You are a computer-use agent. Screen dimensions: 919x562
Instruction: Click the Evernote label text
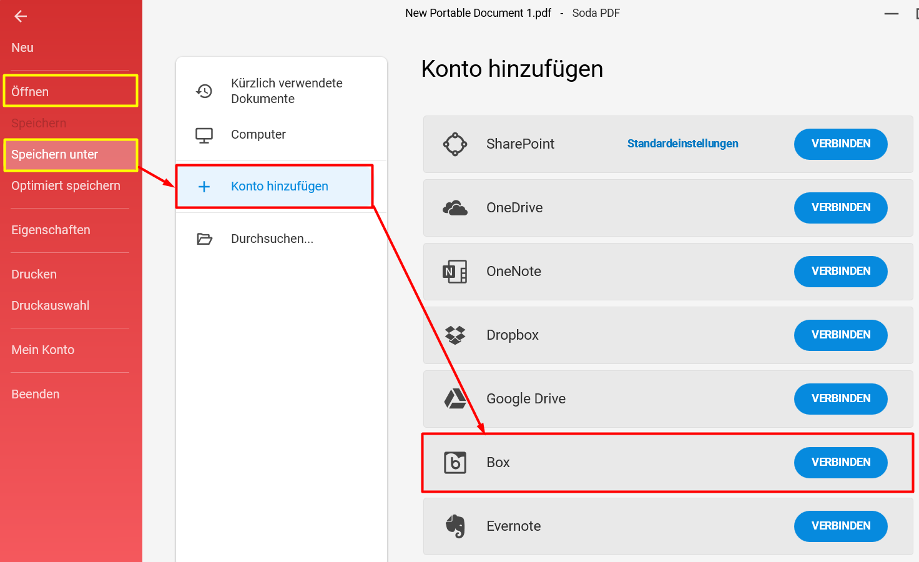tap(514, 526)
